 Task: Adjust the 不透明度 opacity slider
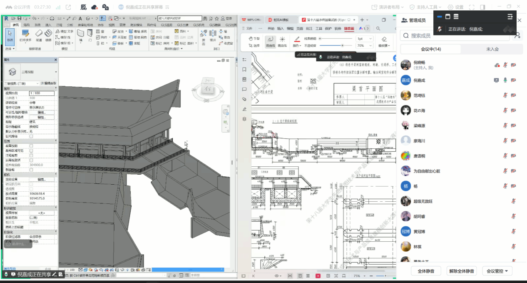pos(342,45)
